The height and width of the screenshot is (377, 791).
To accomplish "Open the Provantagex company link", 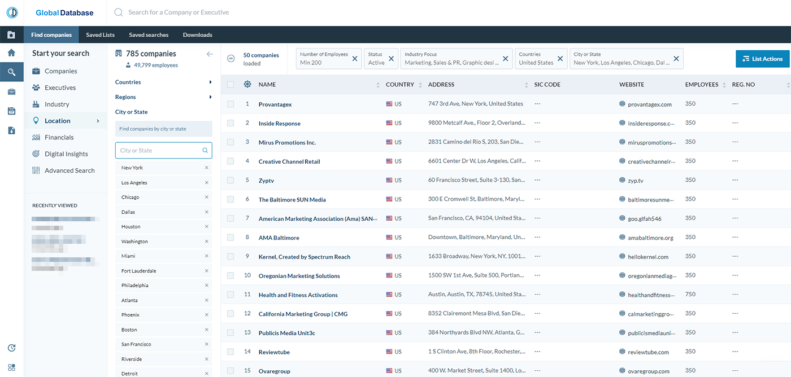I will 275,104.
